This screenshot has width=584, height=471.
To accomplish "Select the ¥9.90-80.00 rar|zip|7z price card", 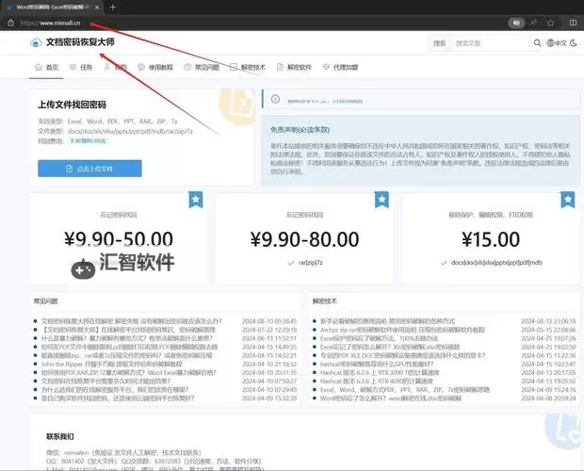I will [x=304, y=238].
